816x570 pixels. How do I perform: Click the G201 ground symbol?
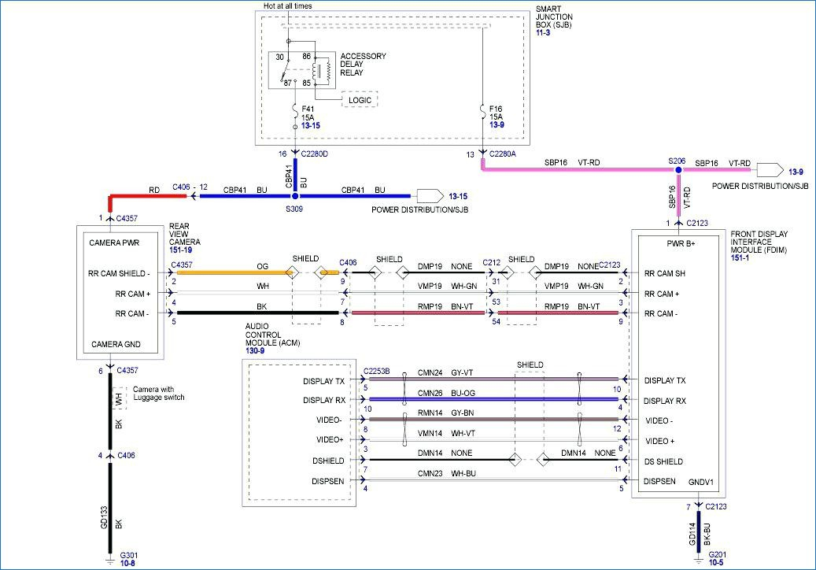click(x=699, y=560)
